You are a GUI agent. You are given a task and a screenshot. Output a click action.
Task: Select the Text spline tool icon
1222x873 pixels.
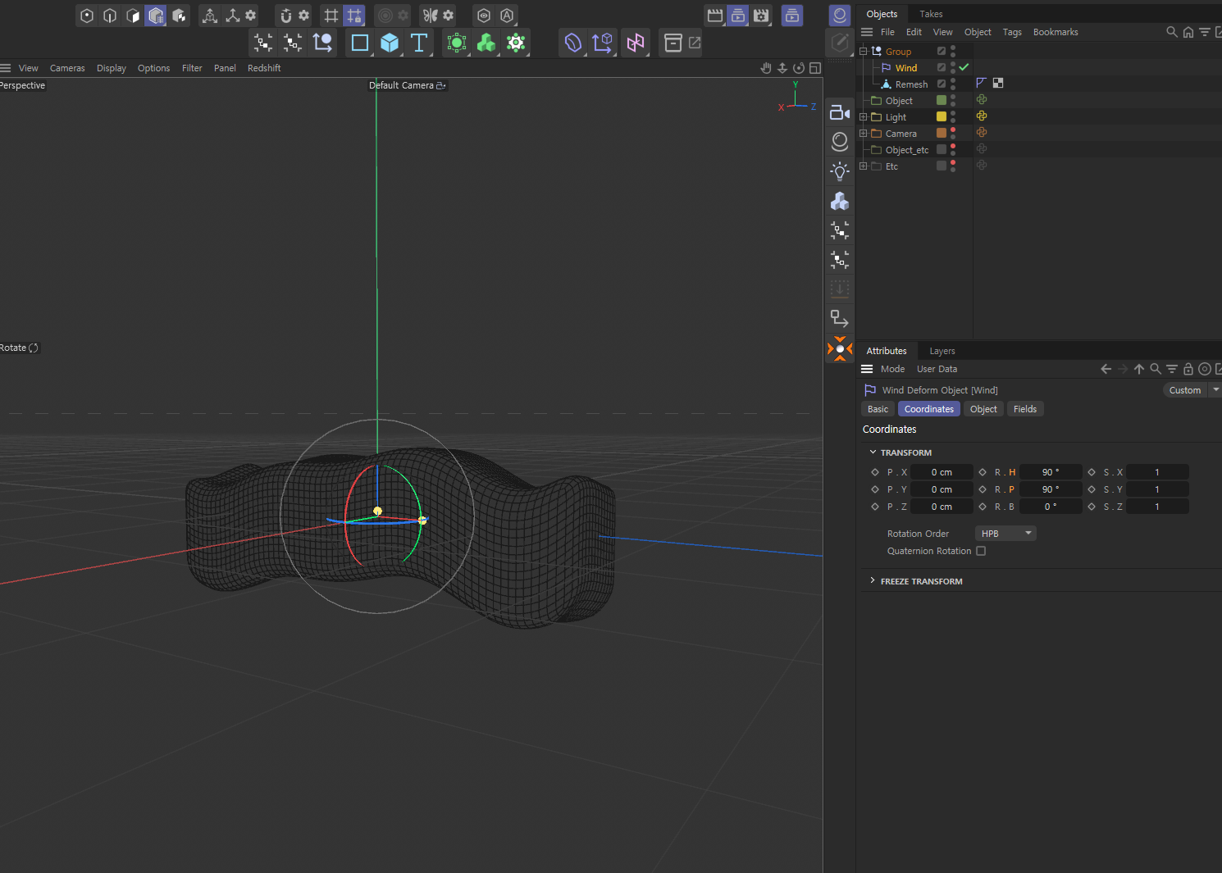[419, 43]
